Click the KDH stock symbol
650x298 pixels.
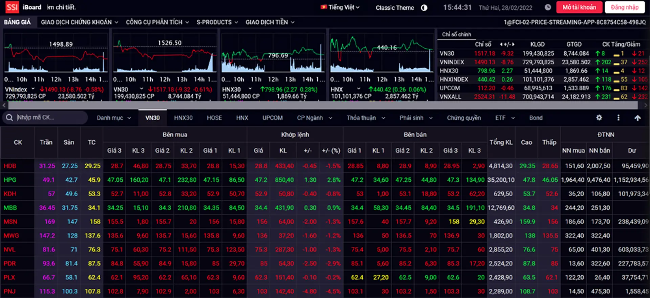(10, 194)
